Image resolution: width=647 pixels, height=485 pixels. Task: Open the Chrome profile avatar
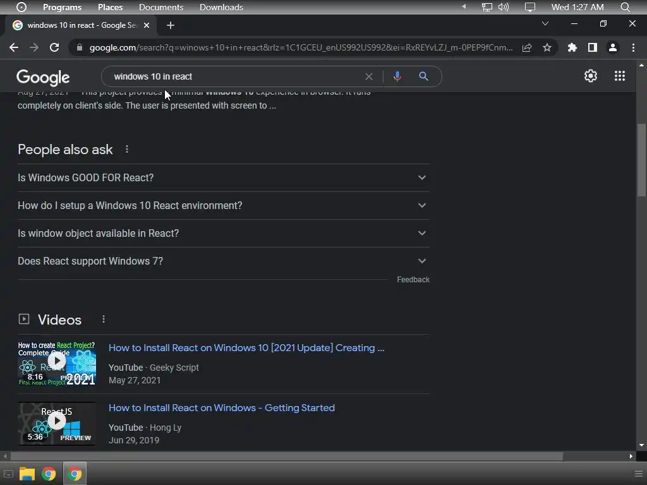coord(613,48)
